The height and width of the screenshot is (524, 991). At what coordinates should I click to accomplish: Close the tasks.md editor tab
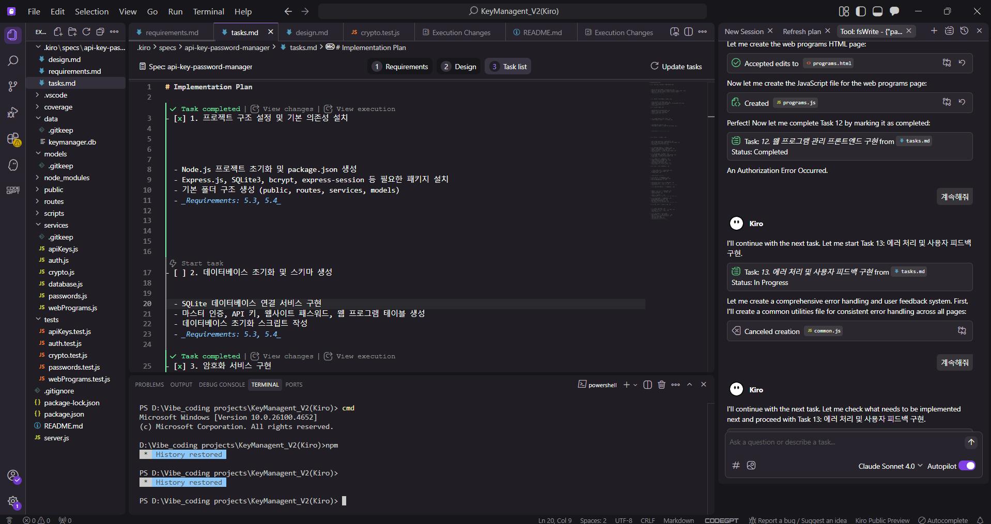(270, 32)
